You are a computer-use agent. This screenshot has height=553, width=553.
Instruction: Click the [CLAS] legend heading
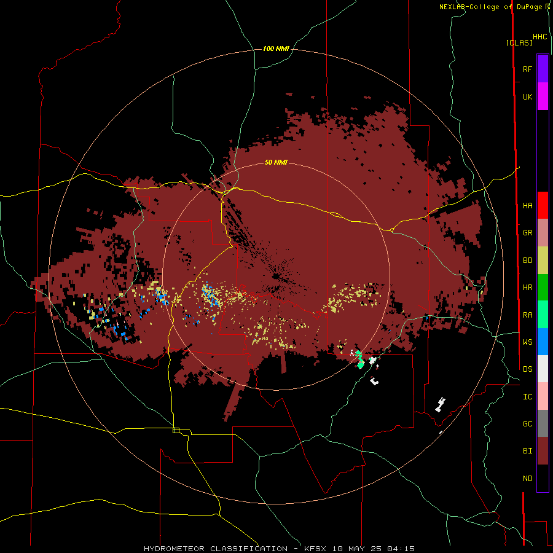(519, 42)
